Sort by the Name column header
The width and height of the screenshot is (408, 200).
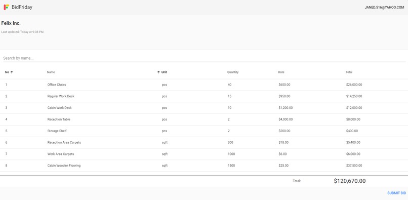pos(51,72)
